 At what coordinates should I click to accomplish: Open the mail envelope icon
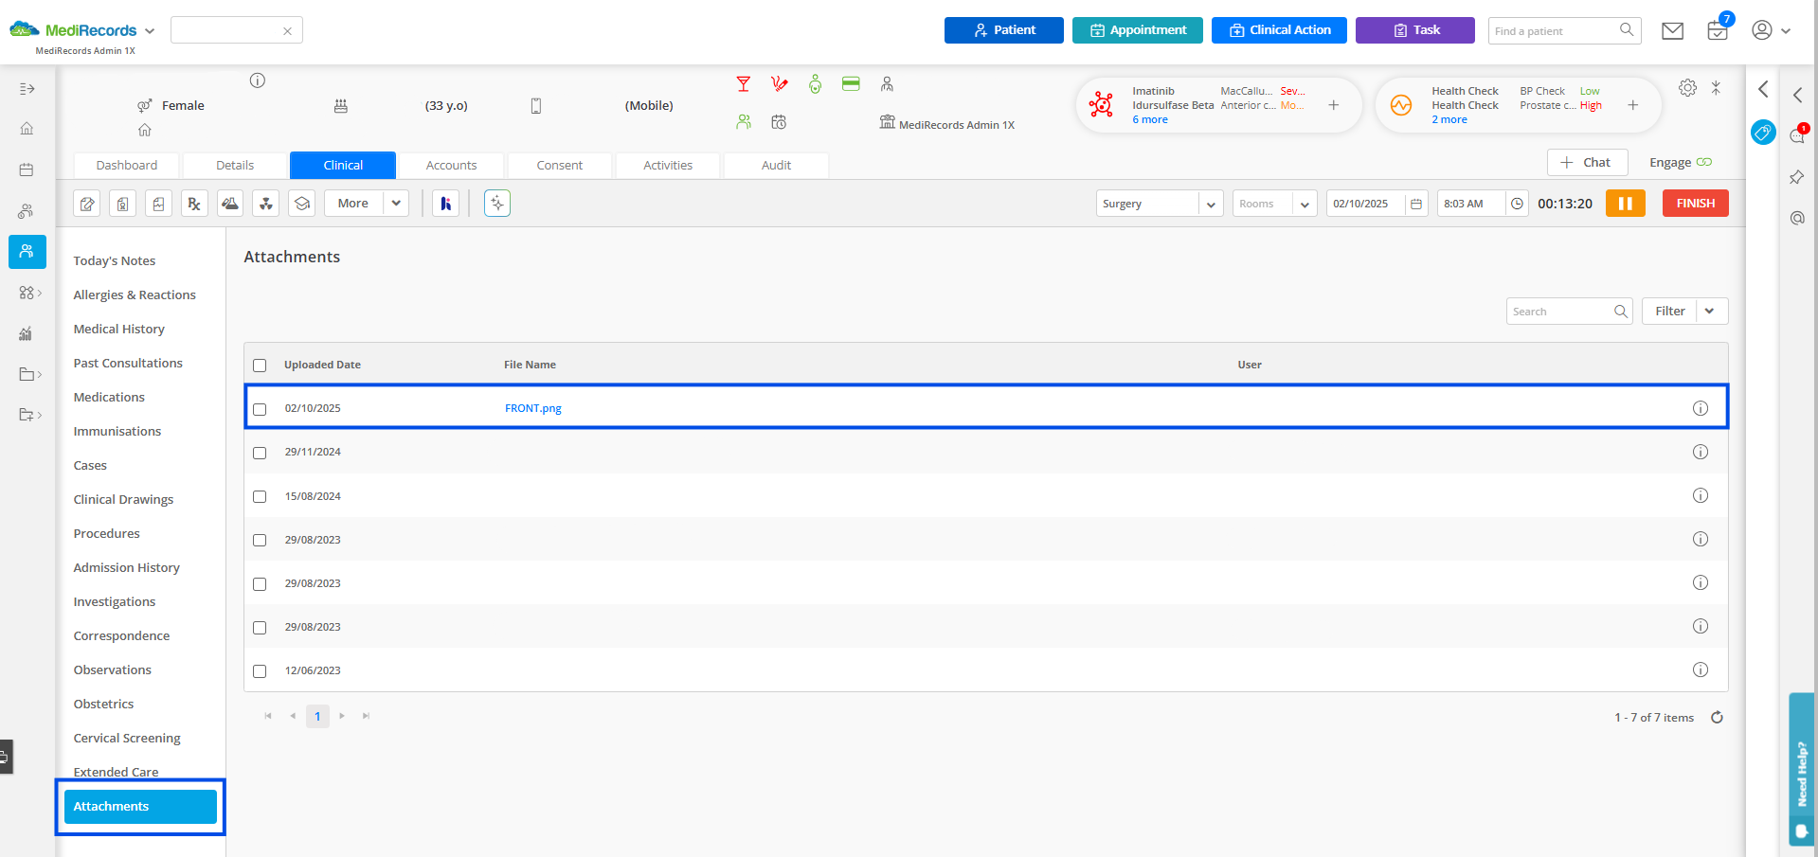[x=1671, y=29]
